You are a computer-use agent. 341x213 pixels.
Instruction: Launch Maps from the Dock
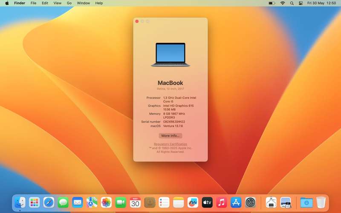coord(92,203)
